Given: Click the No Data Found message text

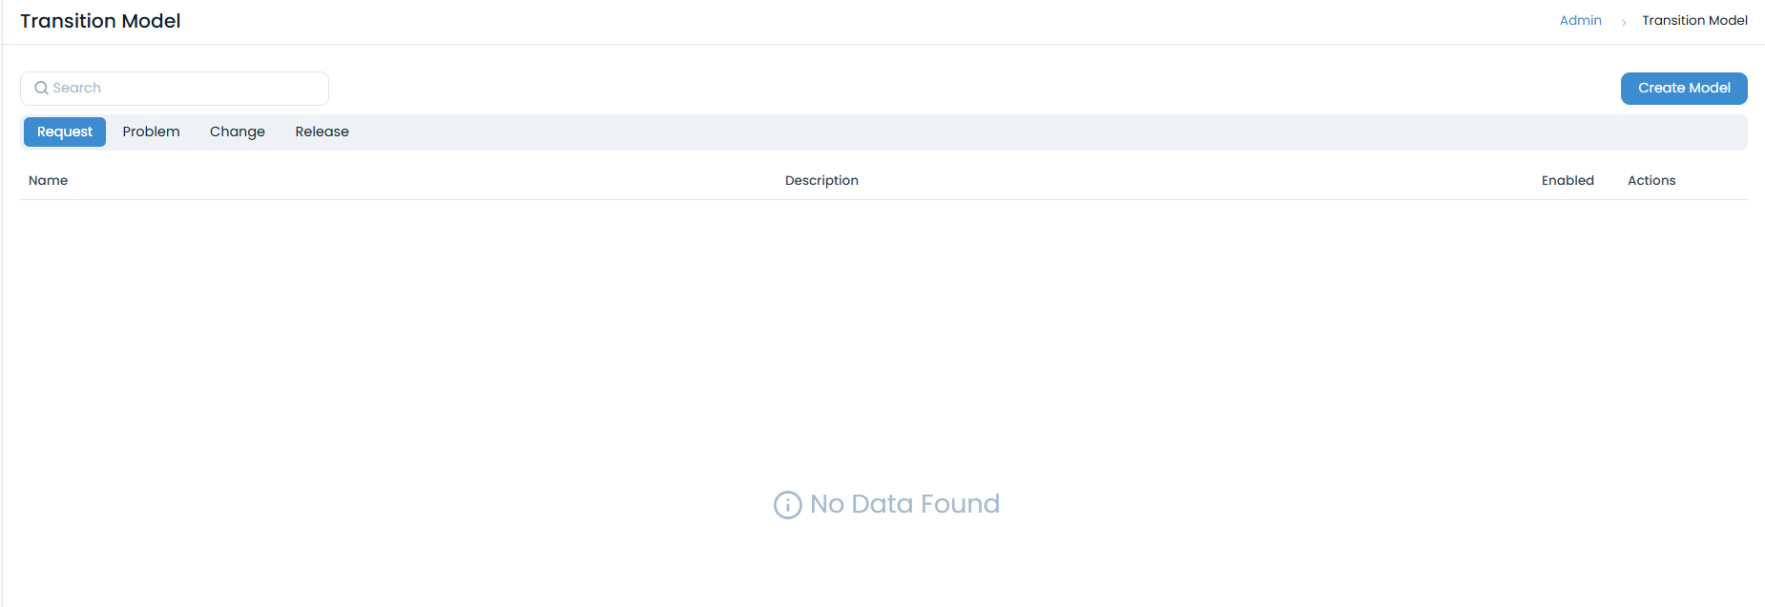Looking at the screenshot, I should pos(904,503).
